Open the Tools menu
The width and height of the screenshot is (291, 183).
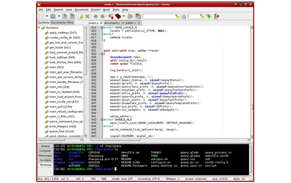116,10
